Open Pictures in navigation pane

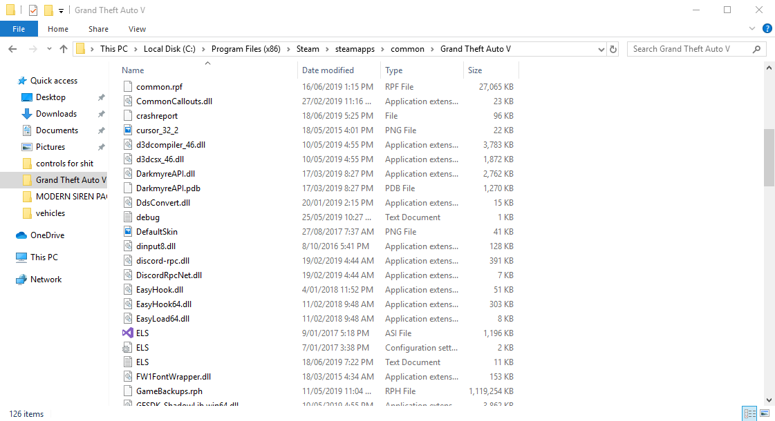[50, 146]
